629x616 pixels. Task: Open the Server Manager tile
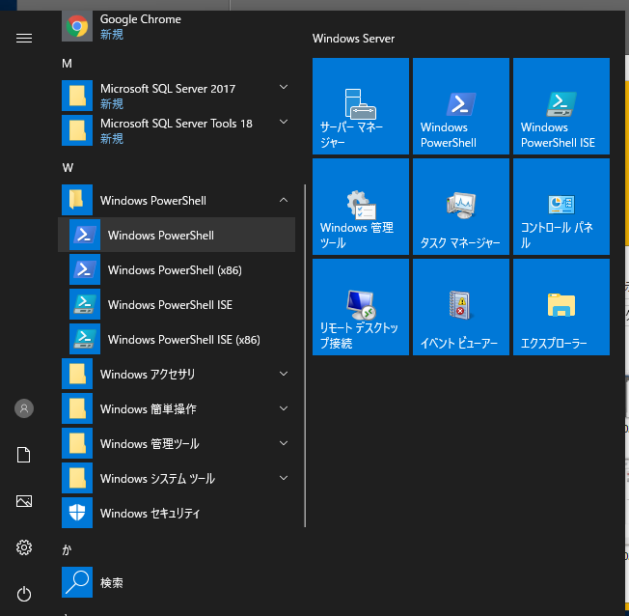coord(361,106)
